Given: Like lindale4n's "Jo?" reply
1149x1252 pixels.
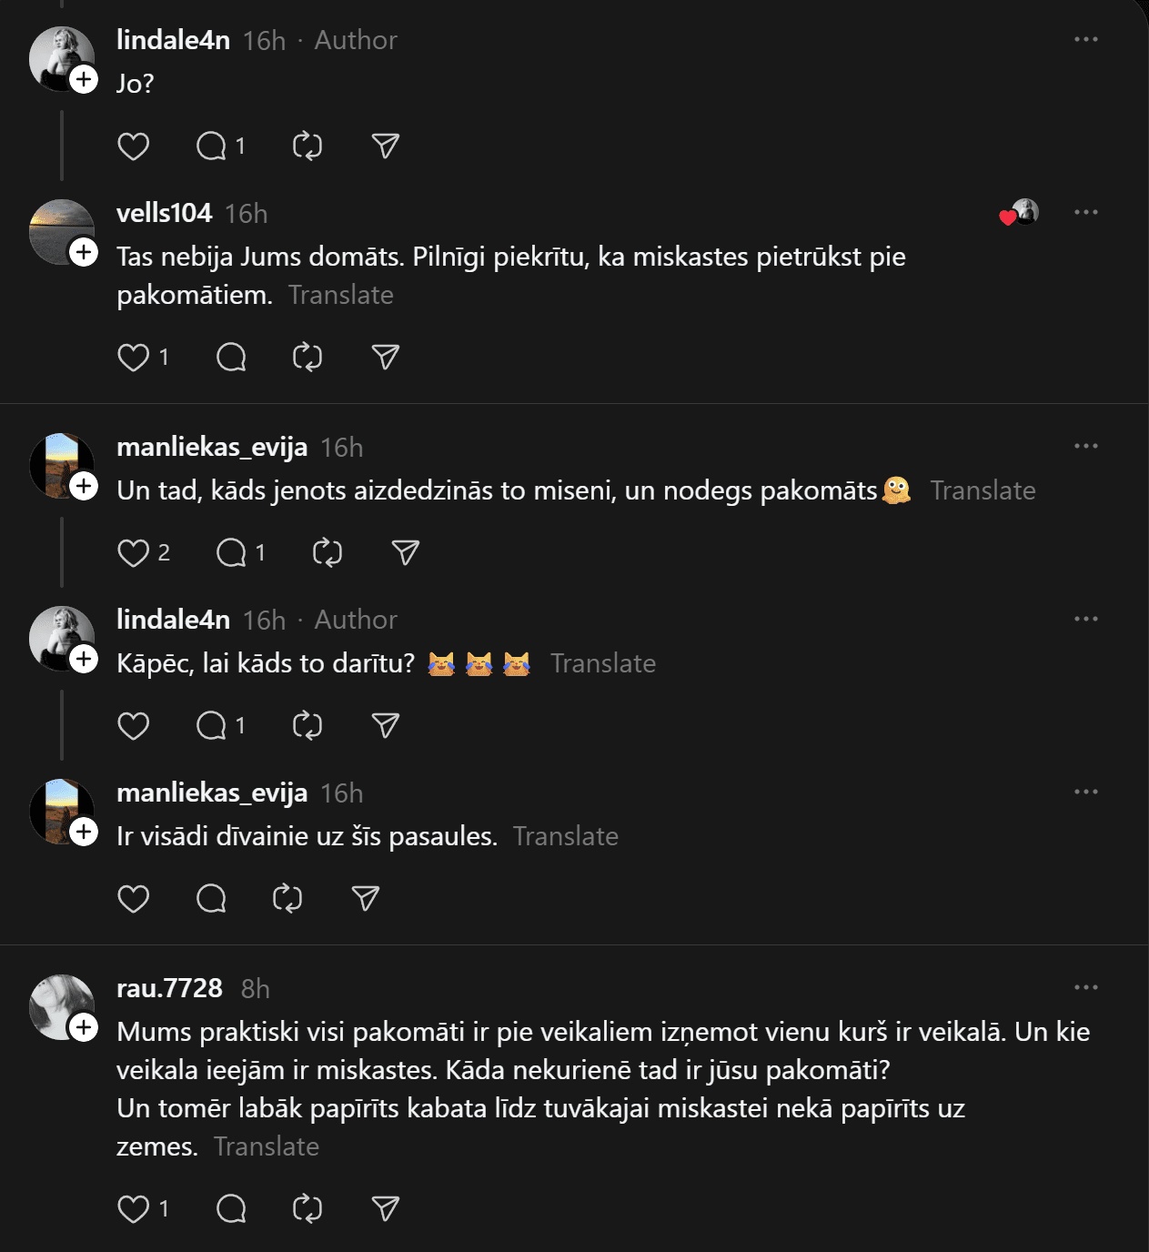Looking at the screenshot, I should click(134, 146).
